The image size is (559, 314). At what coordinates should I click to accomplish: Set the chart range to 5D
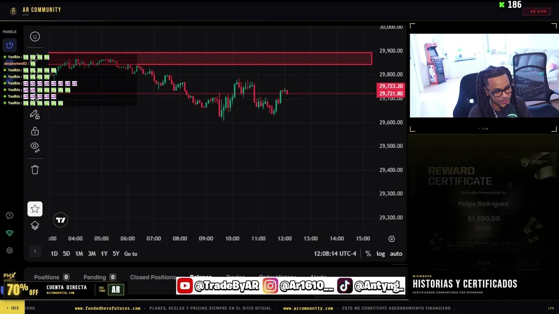coord(66,254)
